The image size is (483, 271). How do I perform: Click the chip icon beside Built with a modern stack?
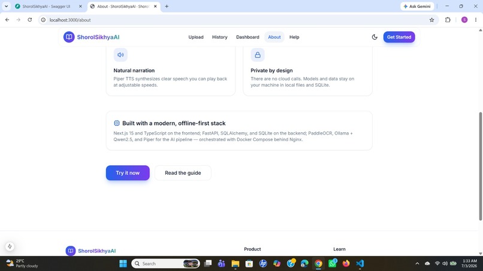[x=117, y=123]
